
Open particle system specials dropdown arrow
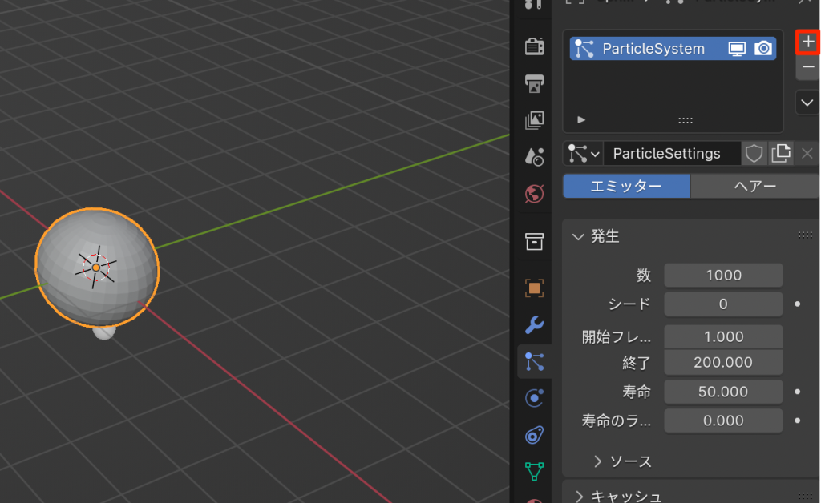807,103
